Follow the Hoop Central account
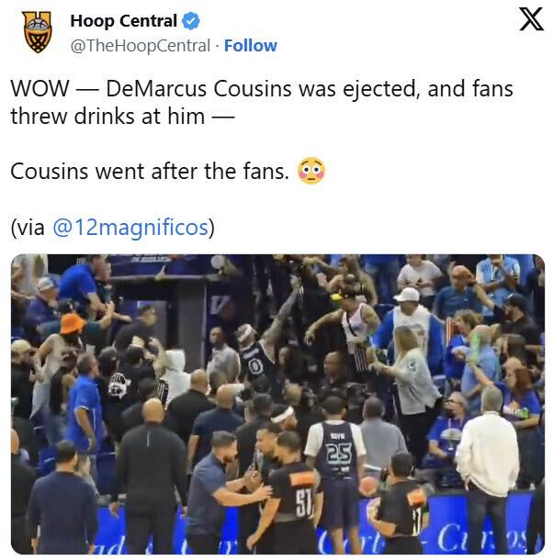The image size is (553, 560). pyautogui.click(x=251, y=45)
